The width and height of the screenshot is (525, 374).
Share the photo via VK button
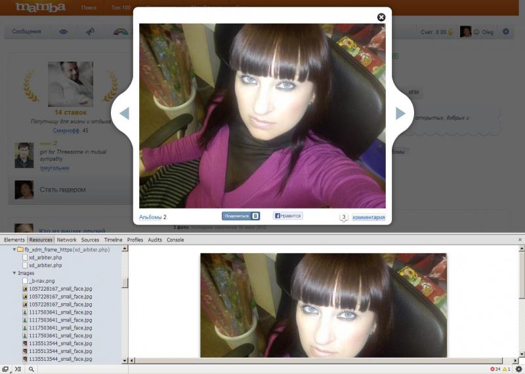click(240, 215)
